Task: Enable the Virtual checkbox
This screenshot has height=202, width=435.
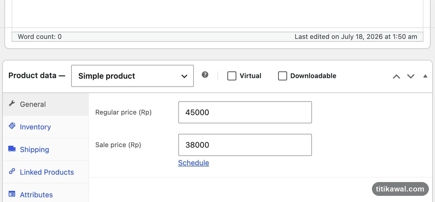Action: pyautogui.click(x=232, y=76)
